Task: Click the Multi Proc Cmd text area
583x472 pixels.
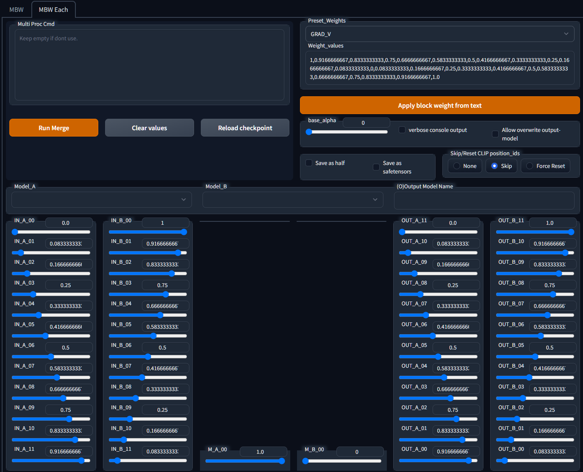Action: click(x=149, y=64)
